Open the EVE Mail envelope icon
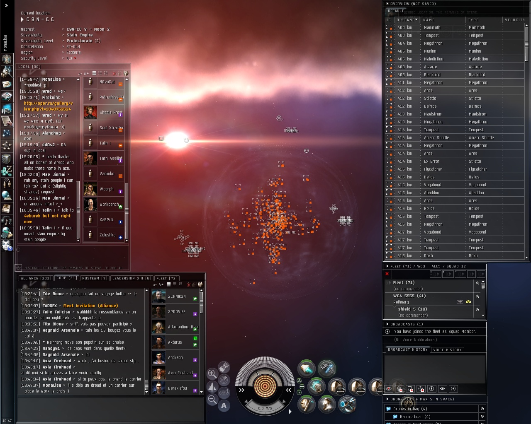Screen dimensions: 531x424 coord(7,84)
